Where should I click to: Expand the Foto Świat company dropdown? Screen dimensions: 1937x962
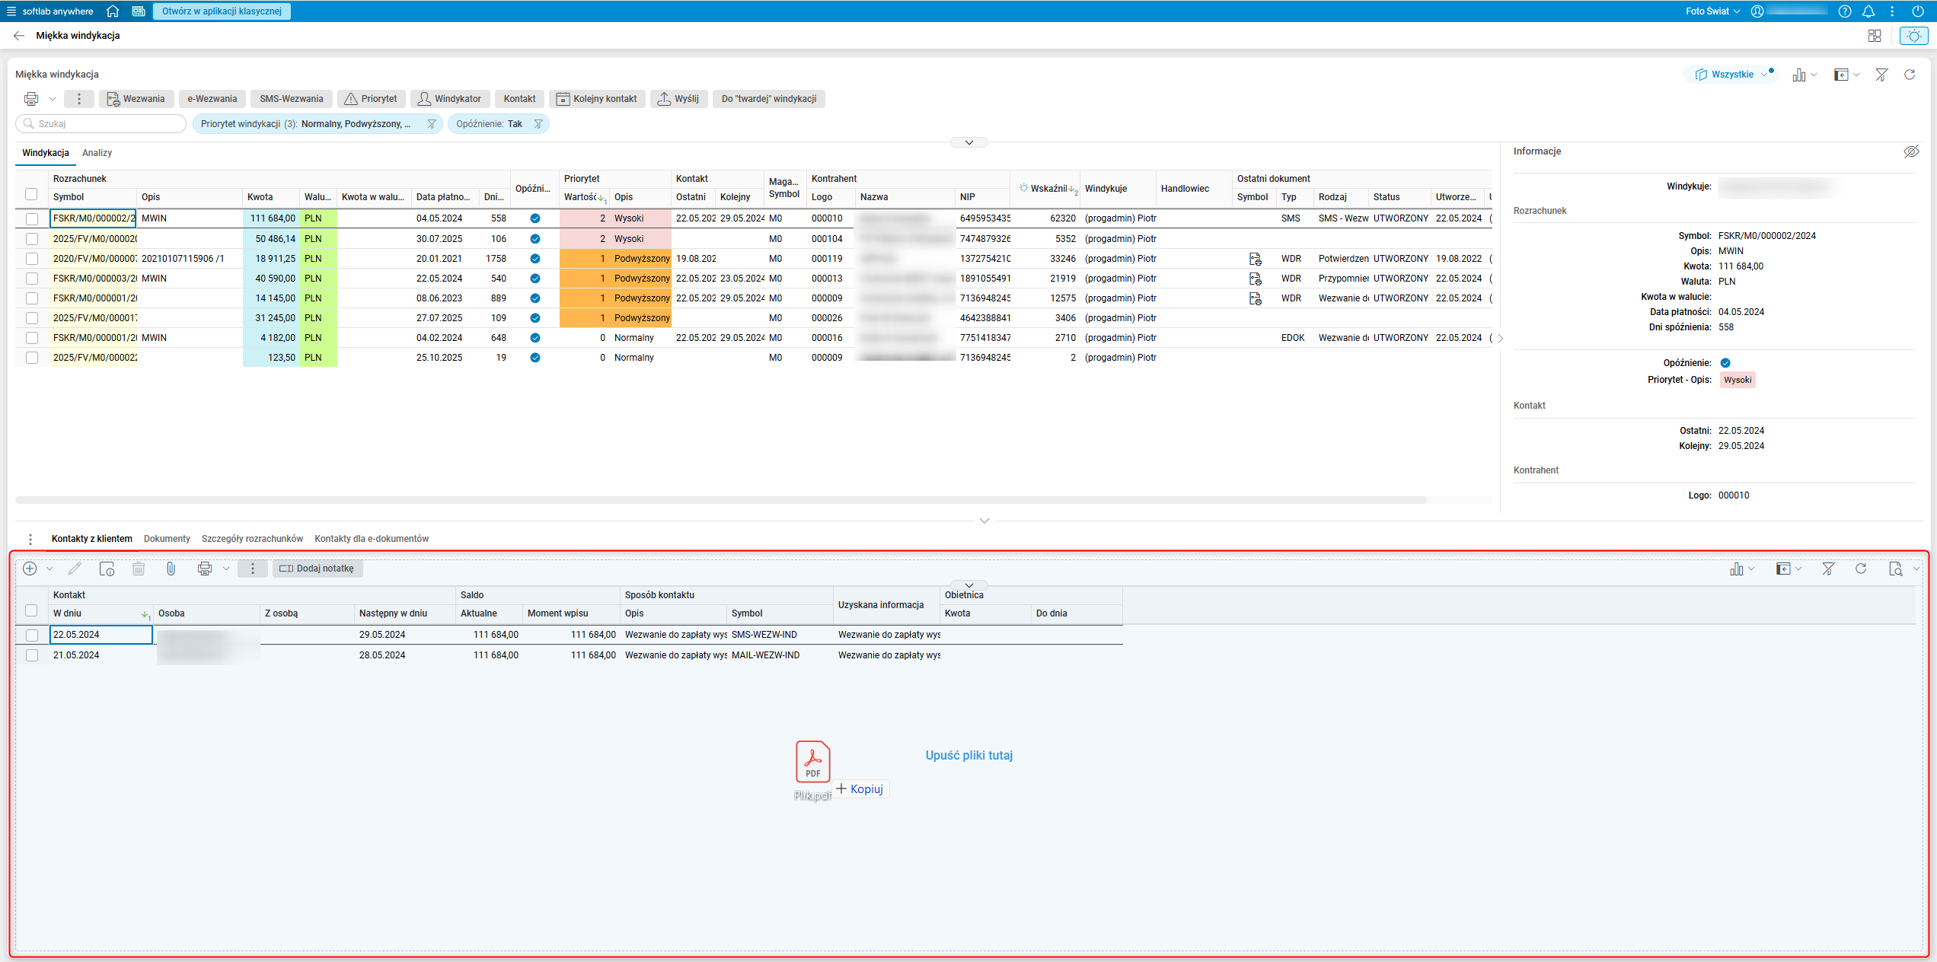1712,11
